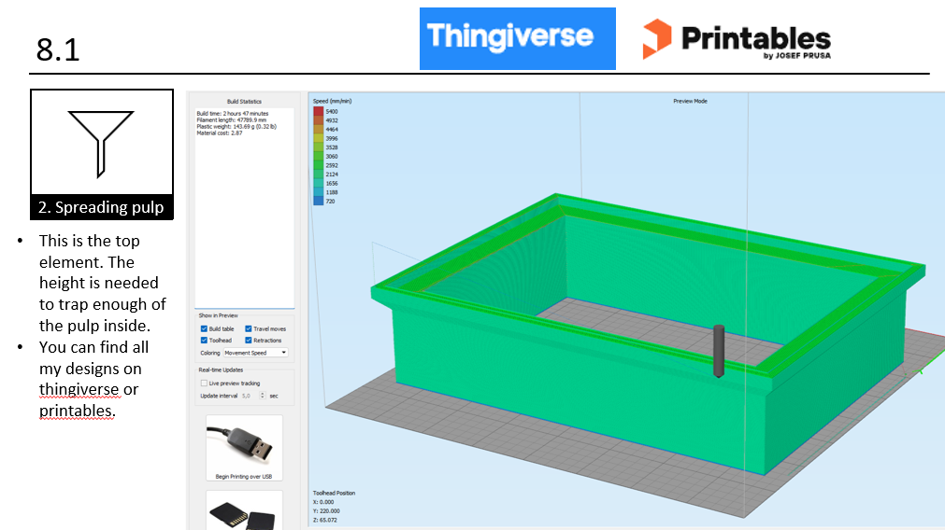Uncheck the Retractions checkbox
Viewport: 945px width, 530px height.
pyautogui.click(x=249, y=341)
